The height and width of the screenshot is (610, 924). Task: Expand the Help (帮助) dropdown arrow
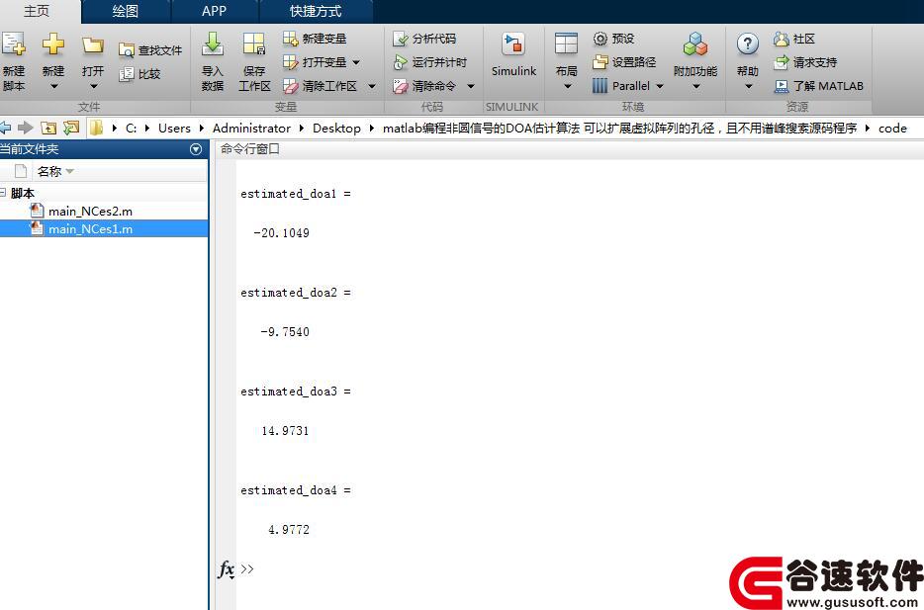pyautogui.click(x=748, y=87)
